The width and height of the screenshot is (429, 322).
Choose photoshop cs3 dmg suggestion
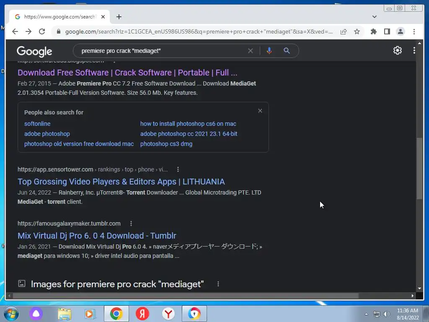tap(166, 144)
